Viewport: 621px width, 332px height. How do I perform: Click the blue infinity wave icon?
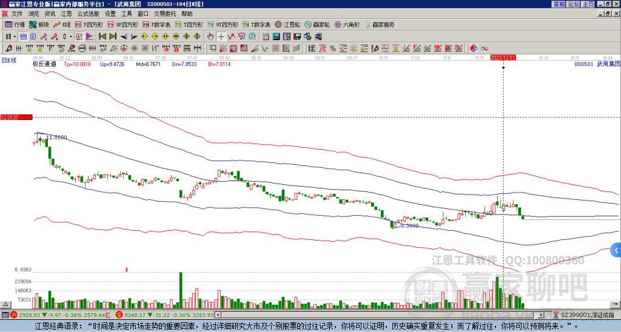[485, 48]
